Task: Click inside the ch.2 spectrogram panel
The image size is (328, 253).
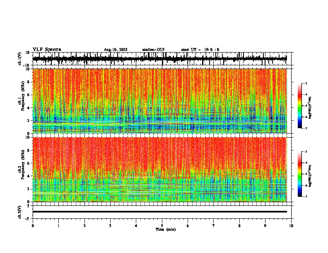Action: (159, 169)
